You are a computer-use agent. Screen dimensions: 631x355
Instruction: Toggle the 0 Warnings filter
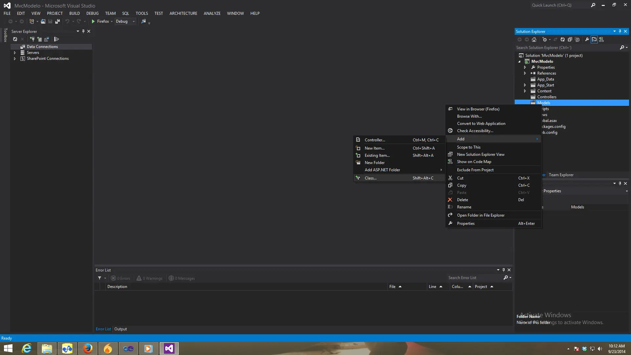(x=150, y=278)
